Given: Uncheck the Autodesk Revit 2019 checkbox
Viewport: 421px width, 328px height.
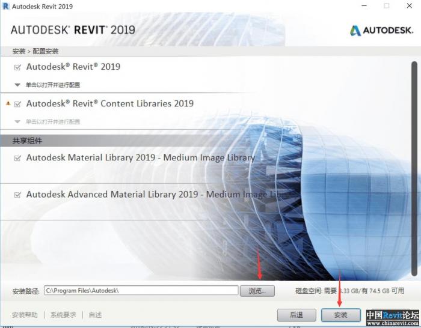Looking at the screenshot, I should click(x=17, y=67).
